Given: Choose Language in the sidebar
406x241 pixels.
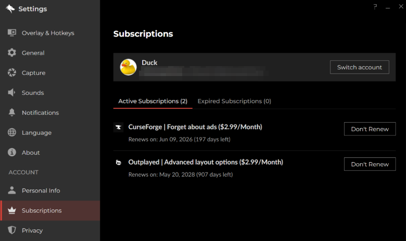Looking at the screenshot, I should tap(50, 133).
